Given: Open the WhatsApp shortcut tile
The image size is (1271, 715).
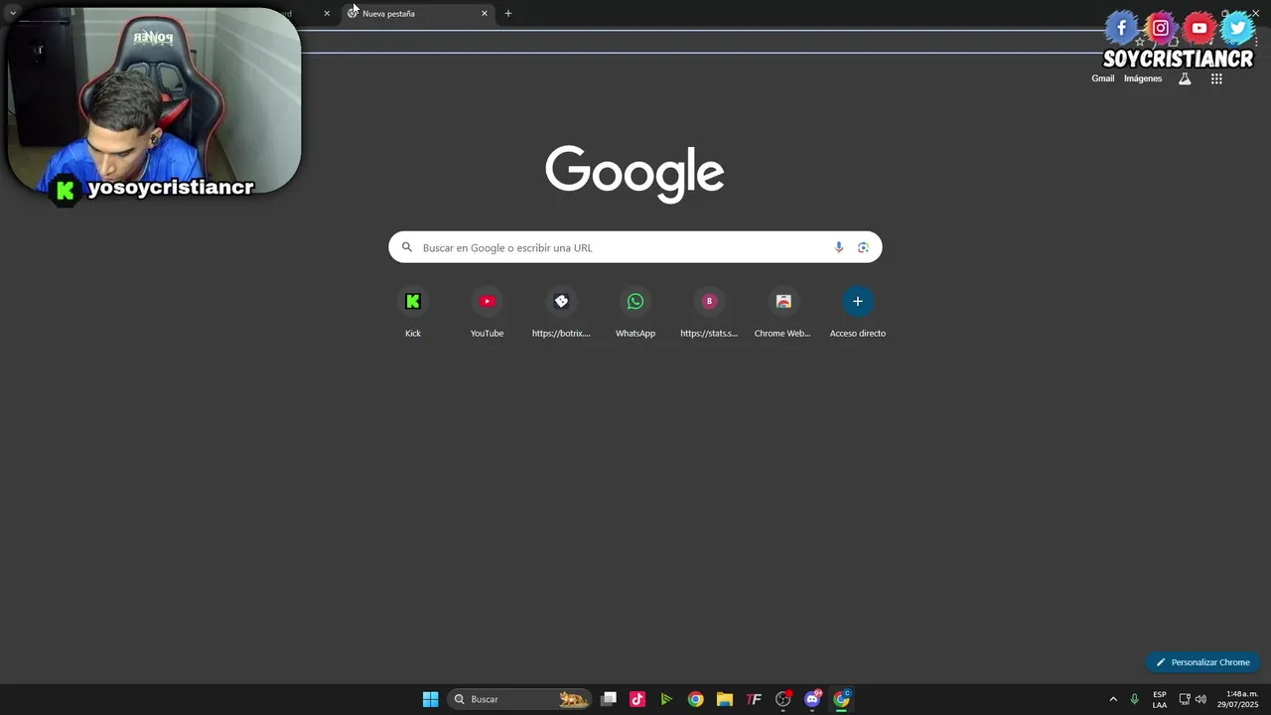Looking at the screenshot, I should [x=635, y=312].
